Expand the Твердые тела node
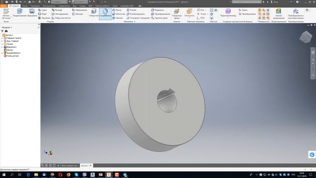 [2, 38]
